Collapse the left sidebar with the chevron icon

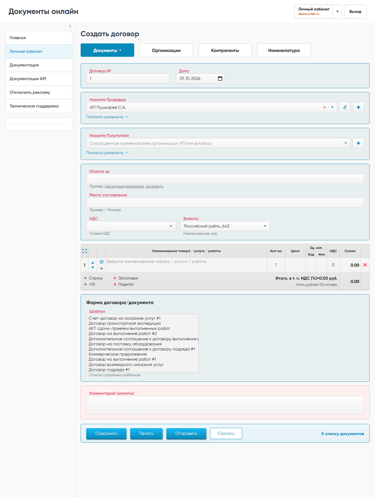coord(70,26)
